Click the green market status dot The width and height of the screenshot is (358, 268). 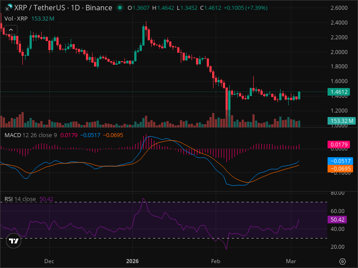pyautogui.click(x=120, y=8)
